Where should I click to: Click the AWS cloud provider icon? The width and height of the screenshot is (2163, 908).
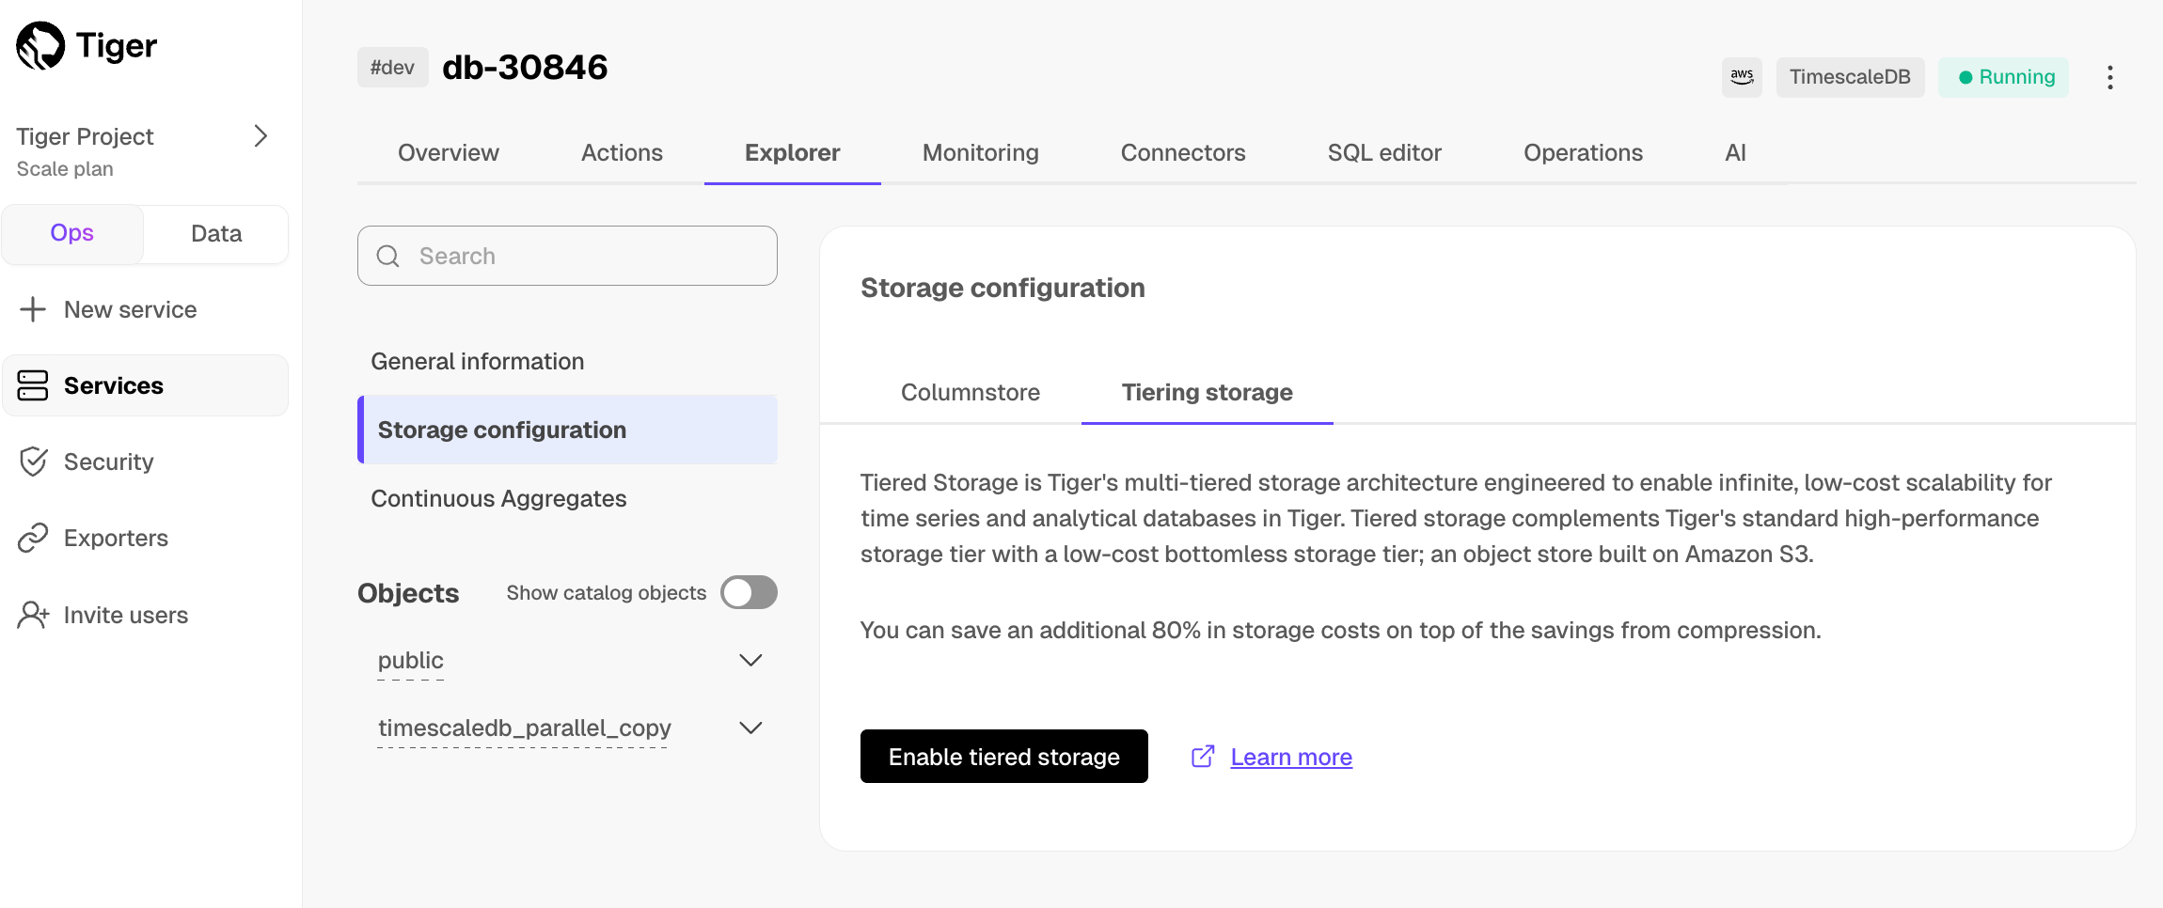1742,77
